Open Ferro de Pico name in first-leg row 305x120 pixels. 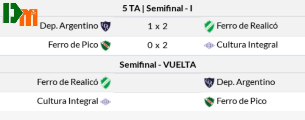pos(73,45)
